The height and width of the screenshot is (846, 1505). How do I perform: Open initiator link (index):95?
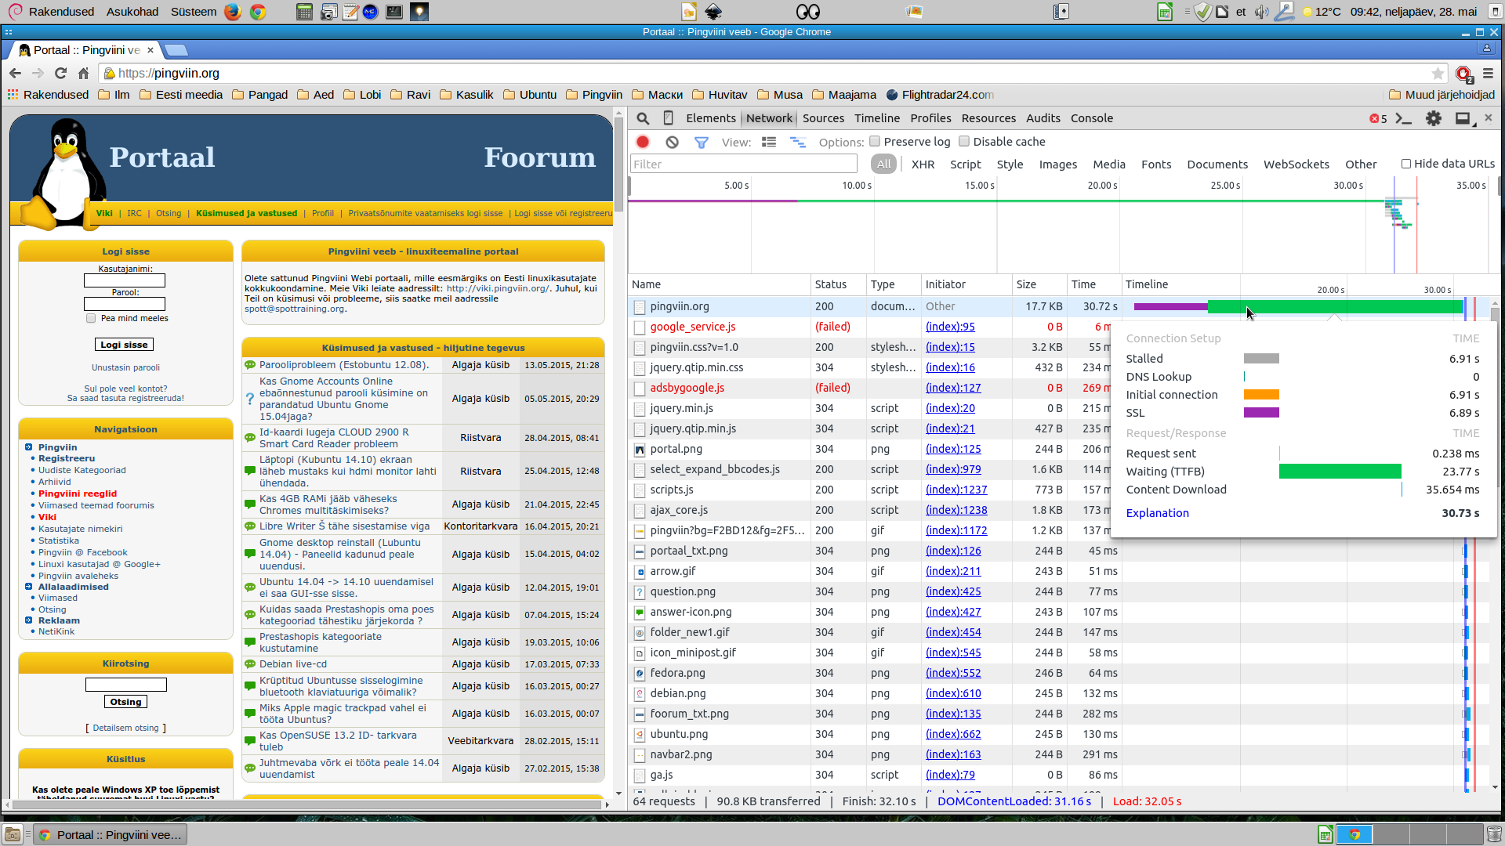pyautogui.click(x=950, y=327)
